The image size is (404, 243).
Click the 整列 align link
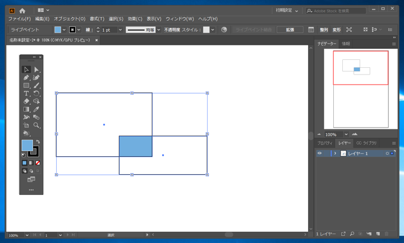click(x=324, y=30)
